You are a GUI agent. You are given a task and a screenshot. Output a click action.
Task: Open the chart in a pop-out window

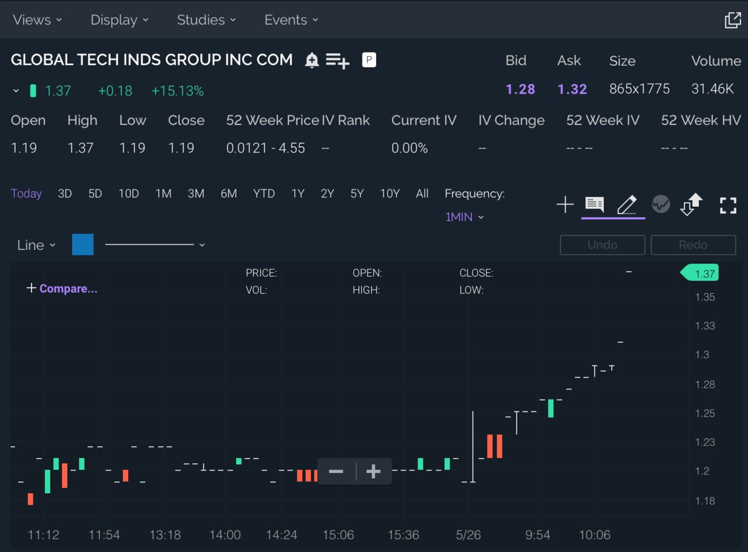click(733, 20)
